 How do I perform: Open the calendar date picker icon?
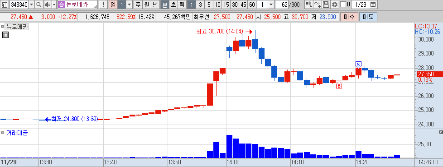373,5
